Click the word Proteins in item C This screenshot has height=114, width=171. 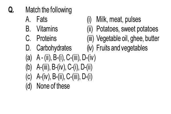point(46,38)
